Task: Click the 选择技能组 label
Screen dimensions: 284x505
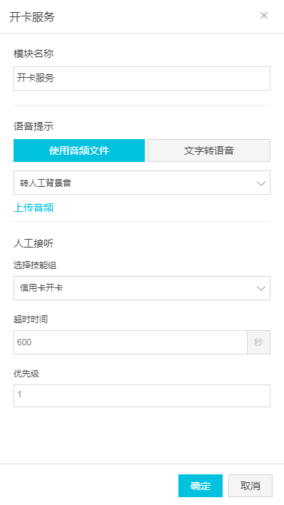Action: 35,265
